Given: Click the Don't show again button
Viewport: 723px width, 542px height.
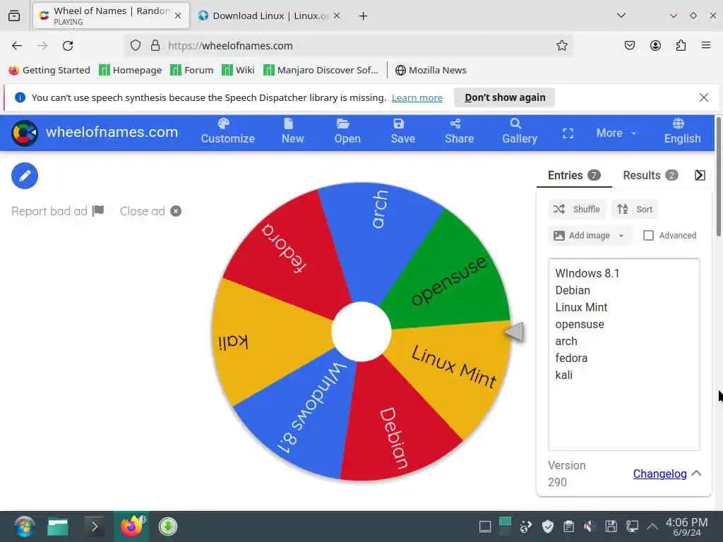Looking at the screenshot, I should point(504,97).
